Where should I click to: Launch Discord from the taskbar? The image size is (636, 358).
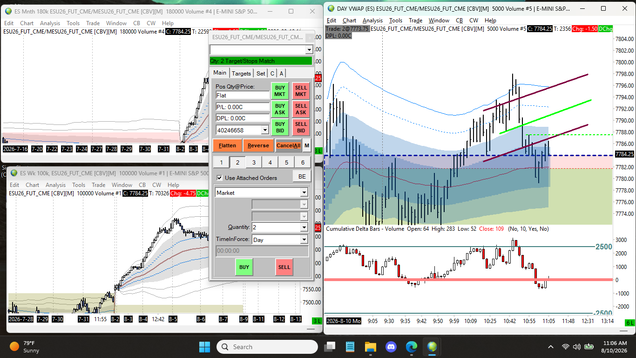391,347
